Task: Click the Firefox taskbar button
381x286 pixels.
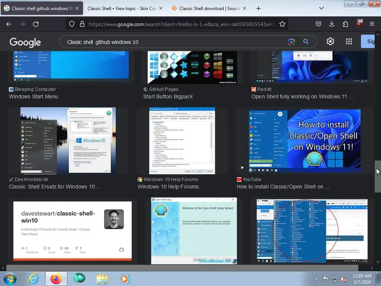Action: click(56, 279)
